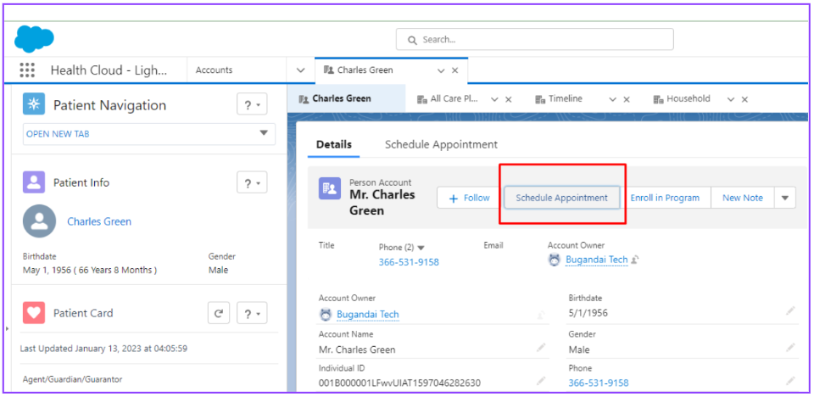Click the Enroll in Program button
The height and width of the screenshot is (397, 814).
tap(665, 198)
